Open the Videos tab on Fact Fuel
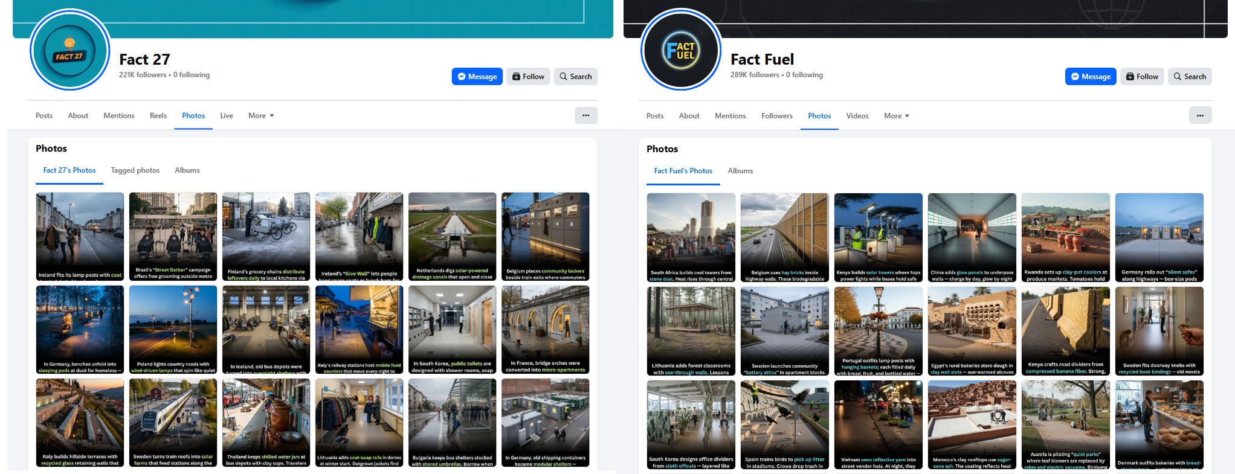Screen dimensions: 1235x474 pos(857,116)
